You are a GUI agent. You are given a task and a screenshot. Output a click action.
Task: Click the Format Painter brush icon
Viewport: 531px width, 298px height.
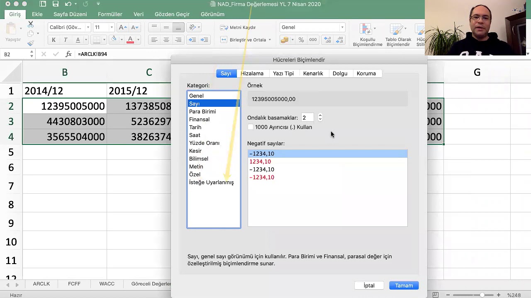(x=31, y=43)
